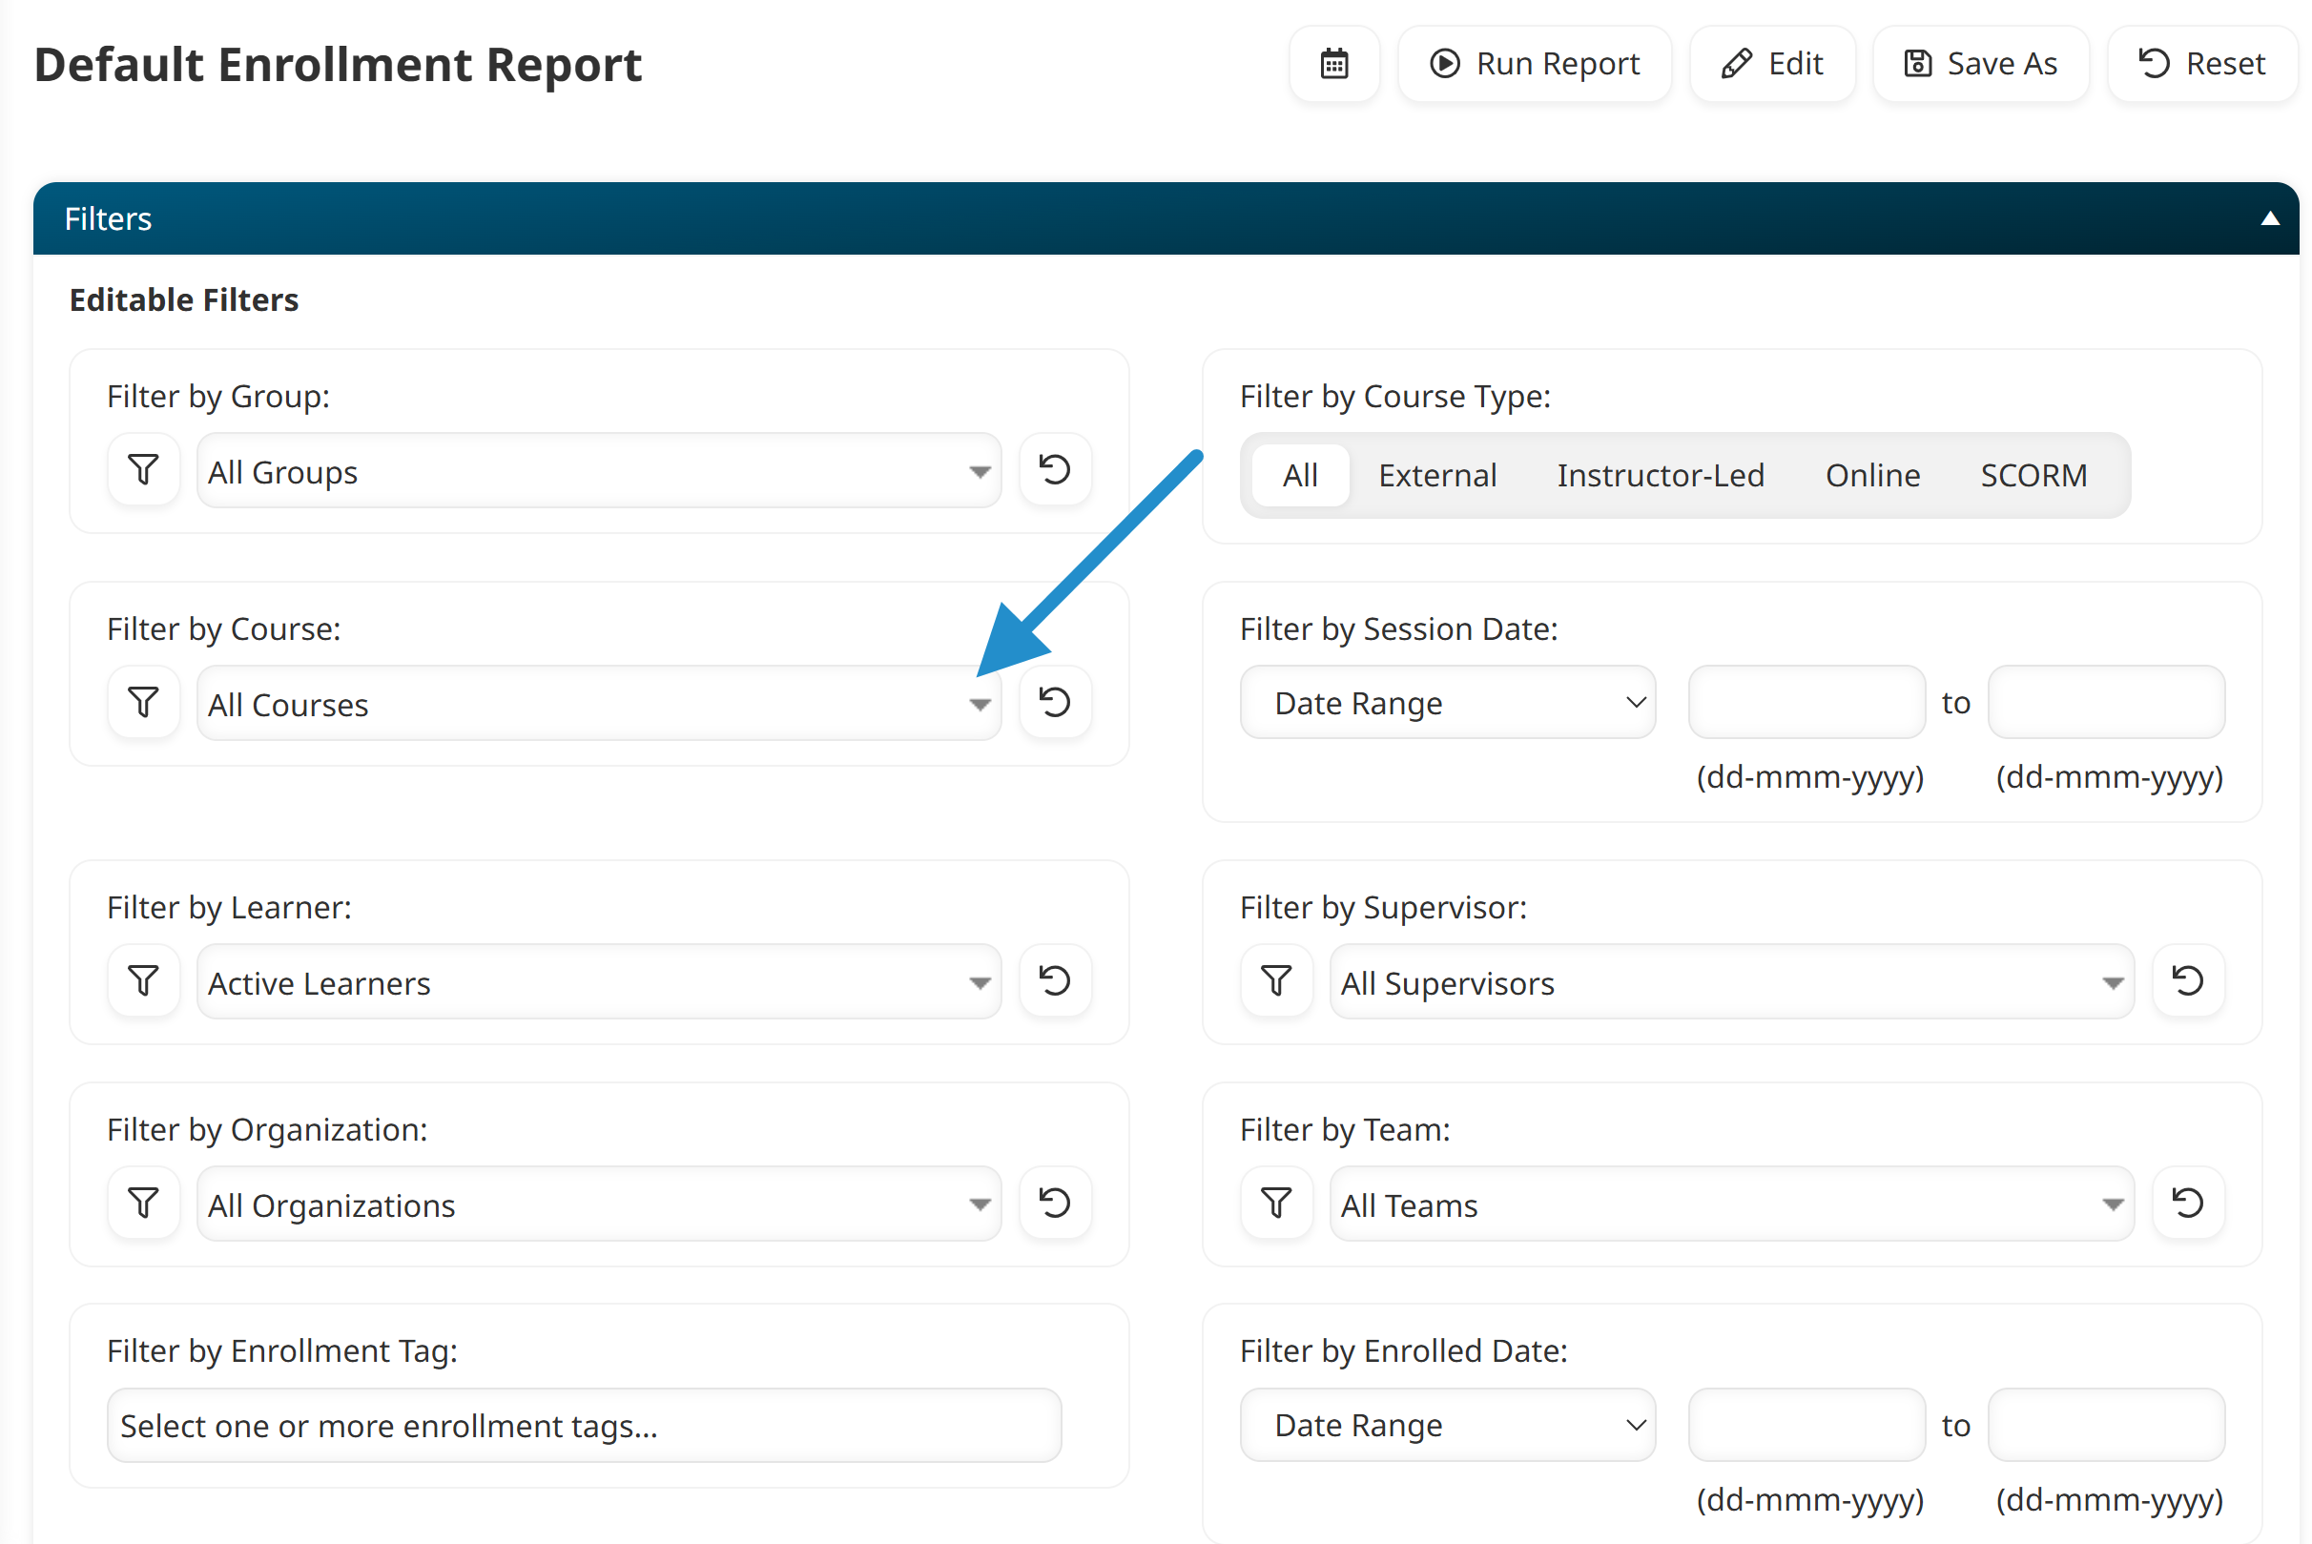Select the All course type option

pos(1300,476)
